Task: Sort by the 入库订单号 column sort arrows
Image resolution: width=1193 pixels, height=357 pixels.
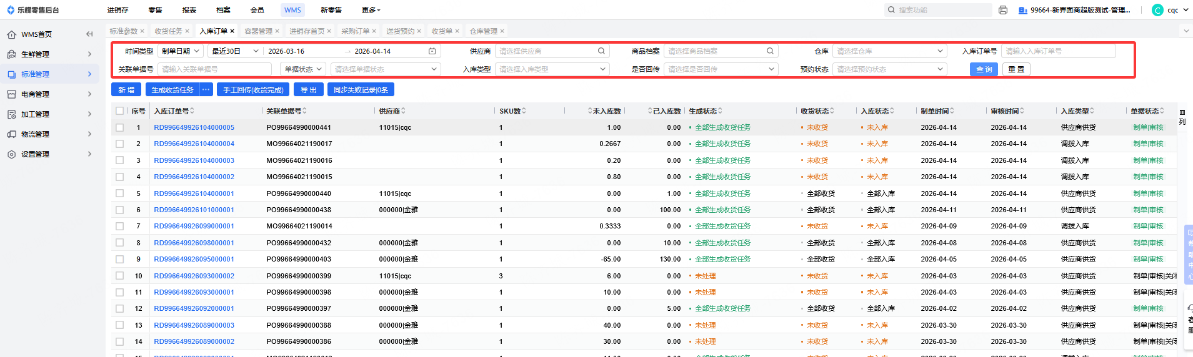Action: [192, 111]
